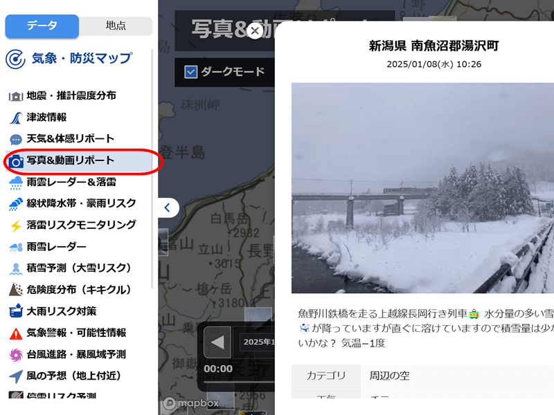This screenshot has height=415, width=554.
Task: Open 天気&体感リポート speech bubble icon
Action: [x=15, y=140]
